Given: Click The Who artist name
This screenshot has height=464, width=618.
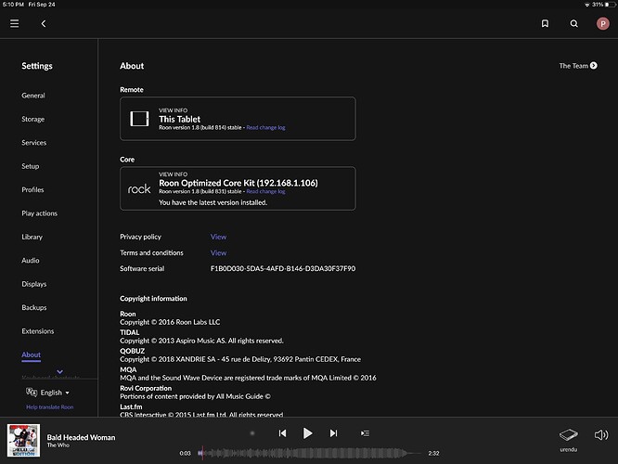Looking at the screenshot, I should (58, 445).
